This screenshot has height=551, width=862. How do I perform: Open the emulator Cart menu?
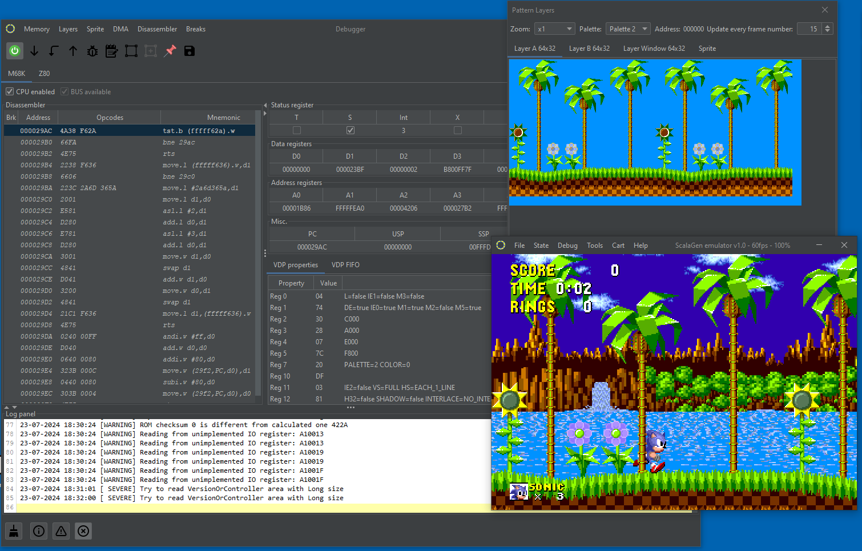[618, 245]
